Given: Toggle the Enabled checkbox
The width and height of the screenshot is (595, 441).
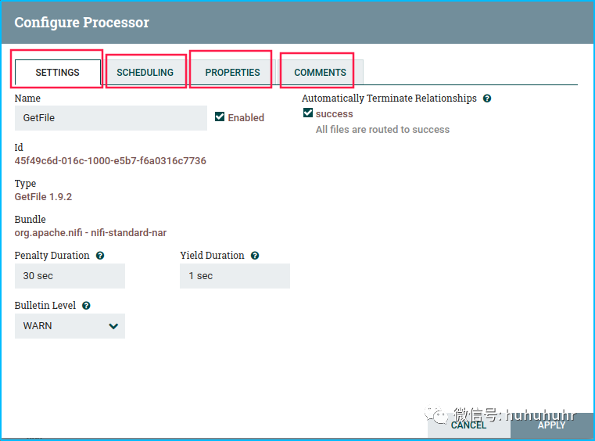Looking at the screenshot, I should 220,117.
